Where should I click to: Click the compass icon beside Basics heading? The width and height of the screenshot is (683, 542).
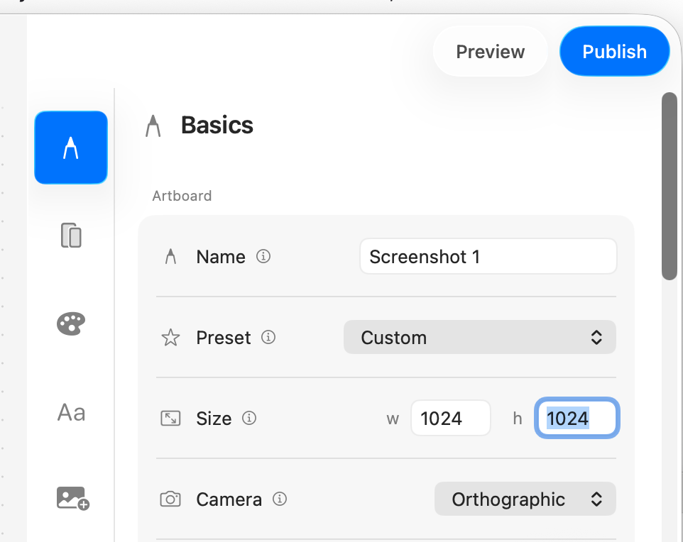[x=153, y=126]
